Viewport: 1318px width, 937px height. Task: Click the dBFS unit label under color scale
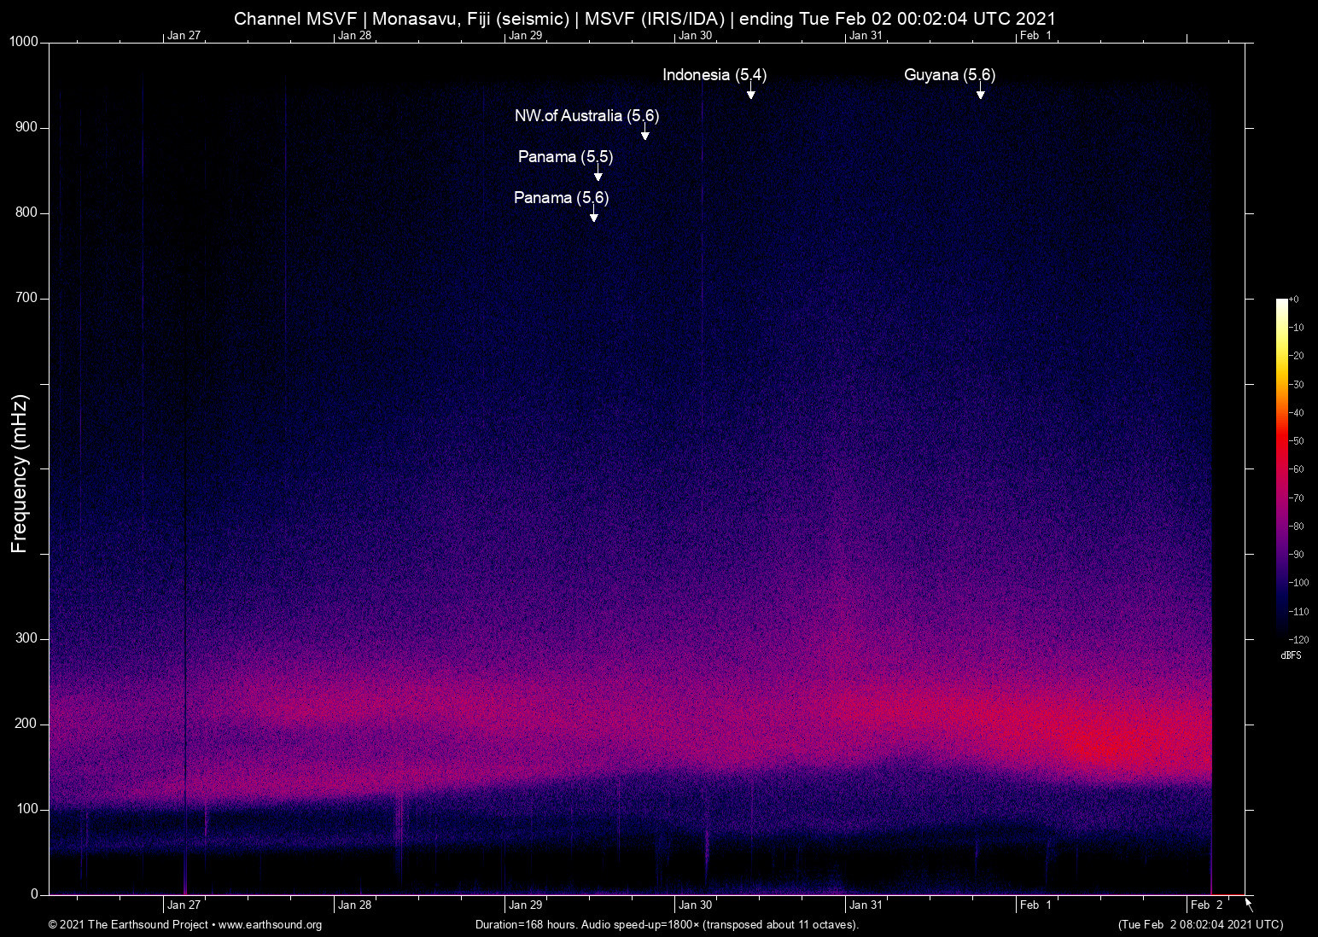pyautogui.click(x=1291, y=655)
